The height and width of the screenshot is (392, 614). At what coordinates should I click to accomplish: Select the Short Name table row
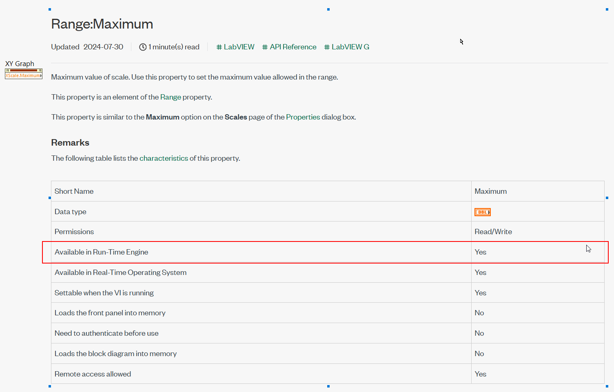point(328,191)
